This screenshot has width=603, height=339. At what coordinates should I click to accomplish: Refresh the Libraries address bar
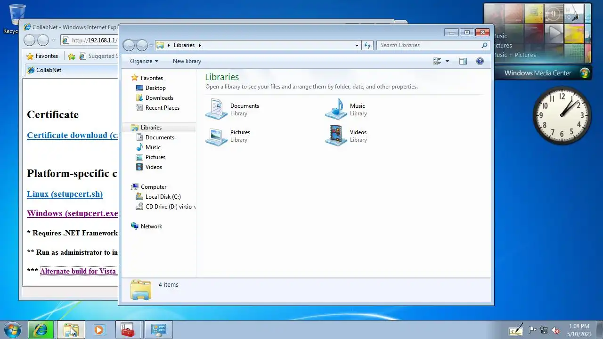[x=368, y=45]
